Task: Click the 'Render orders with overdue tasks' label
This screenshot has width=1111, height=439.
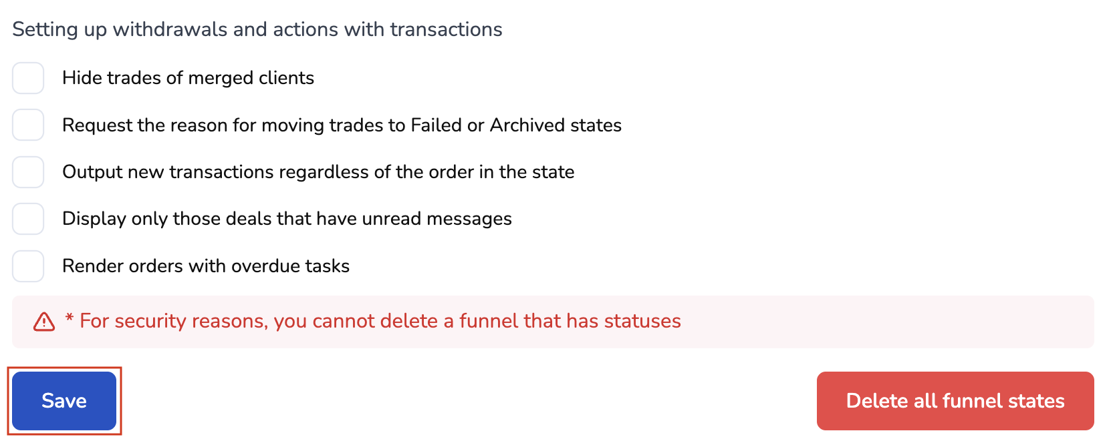Action: [206, 266]
